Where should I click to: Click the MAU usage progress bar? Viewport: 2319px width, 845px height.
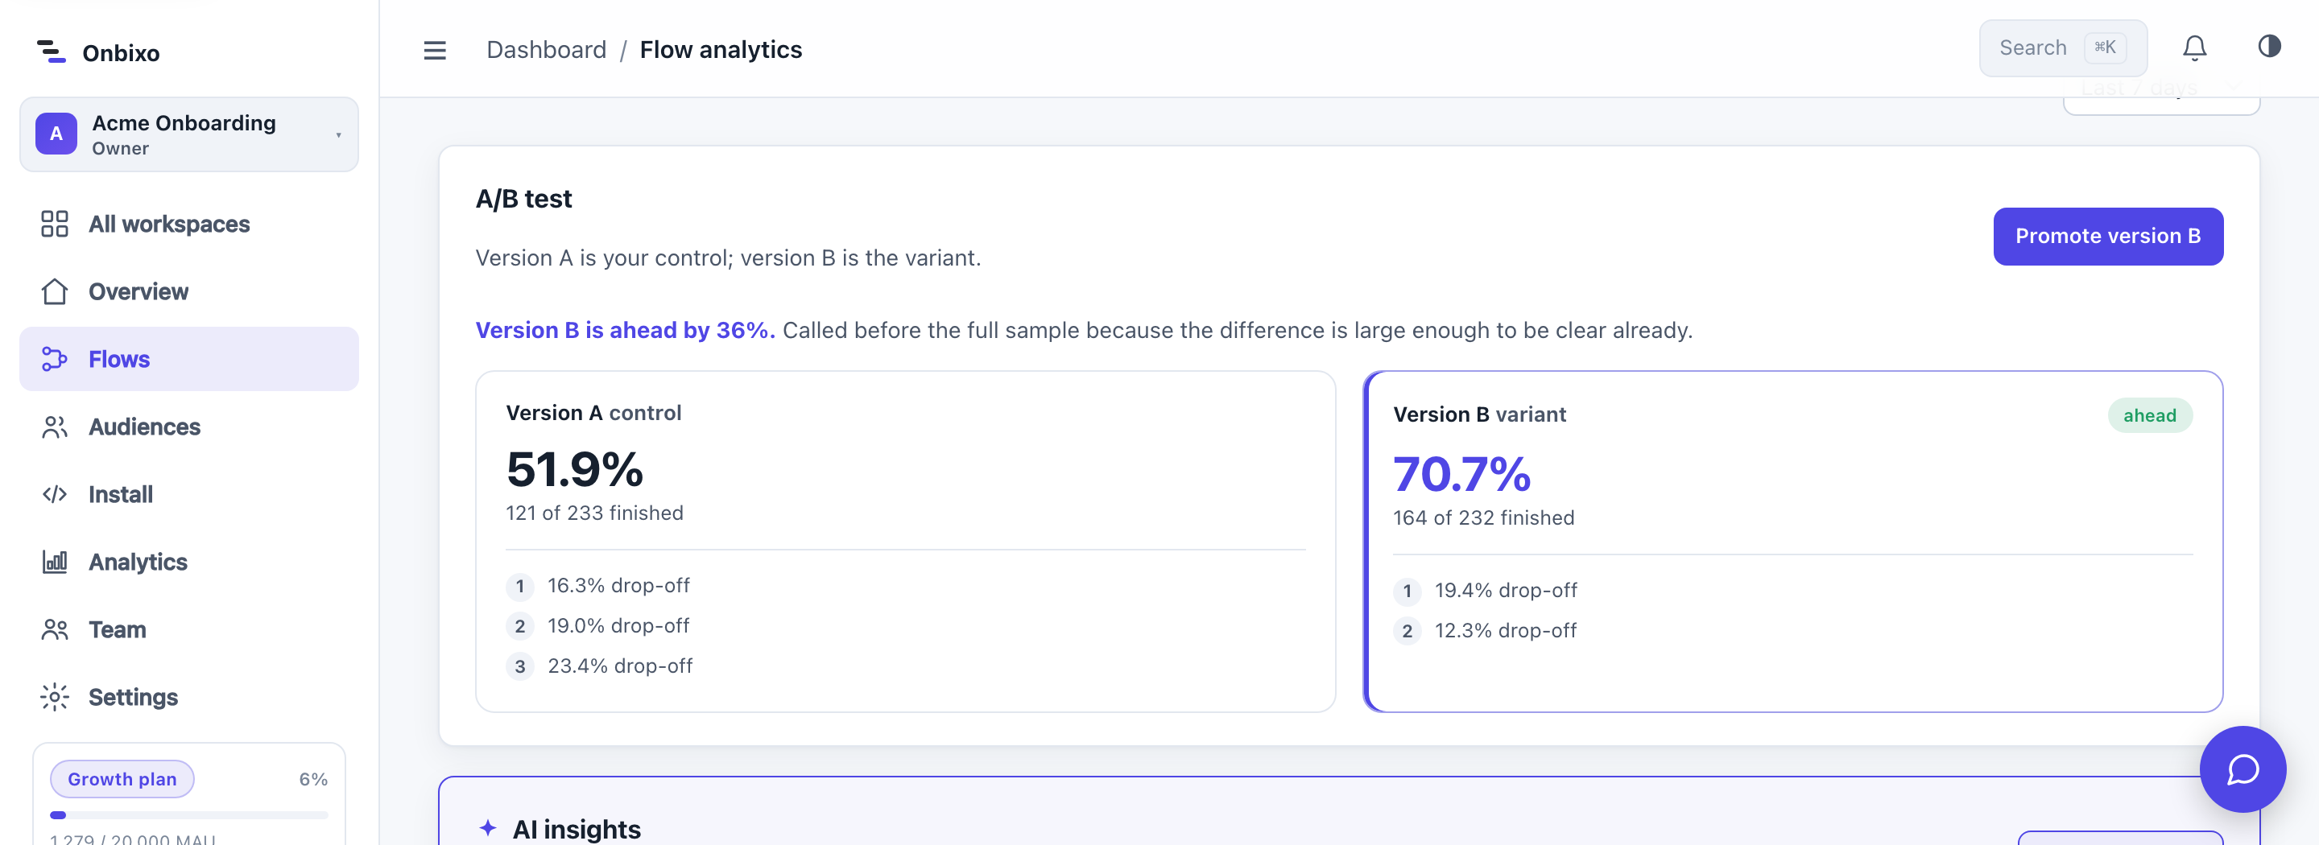click(189, 814)
